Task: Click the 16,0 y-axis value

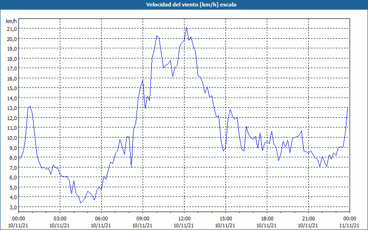Action: [x=12, y=78]
